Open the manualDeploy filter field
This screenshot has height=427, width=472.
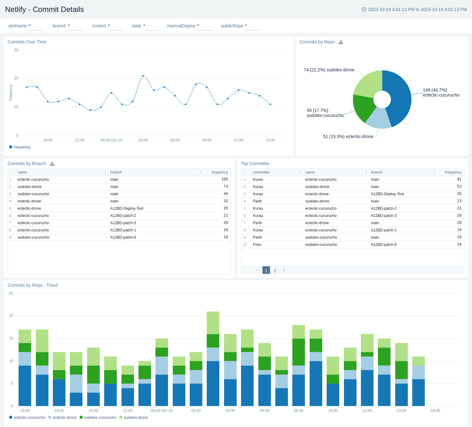tap(205, 28)
